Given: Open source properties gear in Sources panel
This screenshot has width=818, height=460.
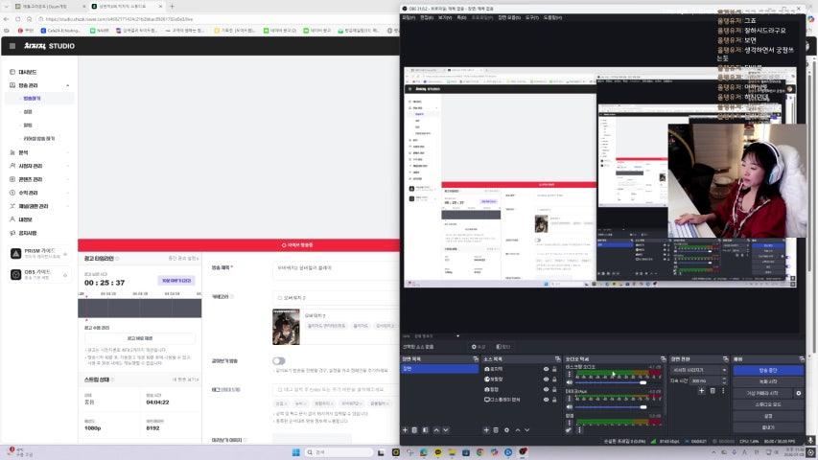Looking at the screenshot, I should click(x=506, y=430).
